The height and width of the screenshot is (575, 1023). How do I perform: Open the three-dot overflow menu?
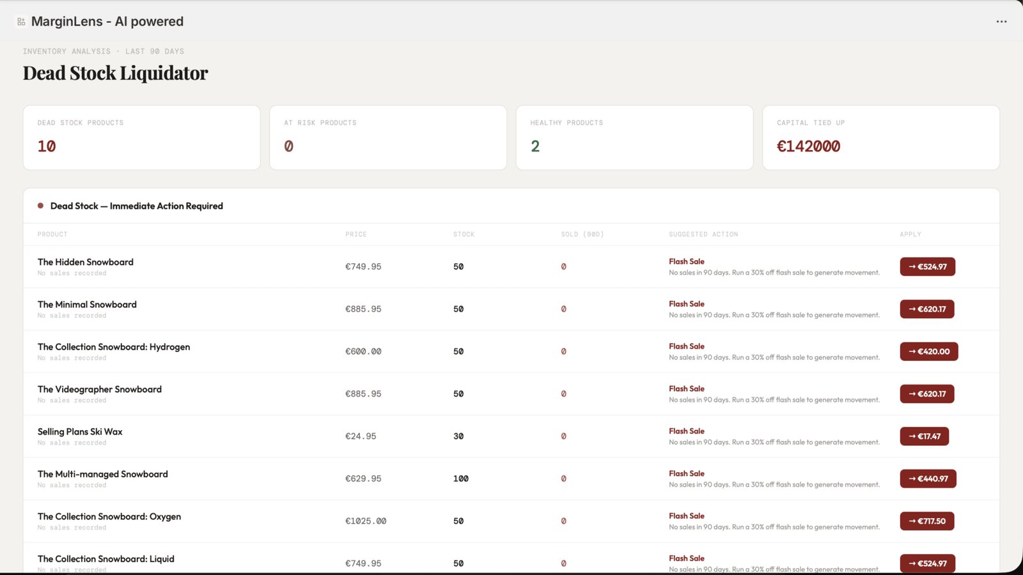[x=1001, y=21]
